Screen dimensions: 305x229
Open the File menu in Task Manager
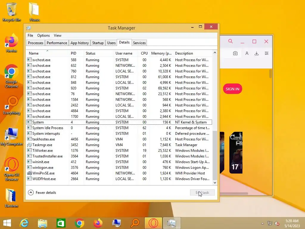pyautogui.click(x=30, y=35)
